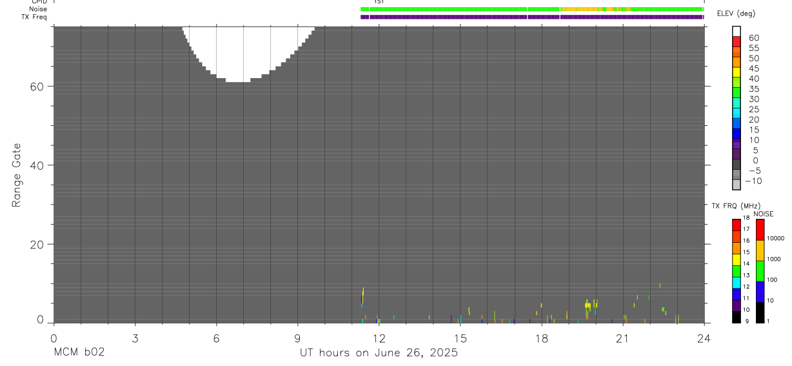
Task: Click the orange part of the Noise strip
Action: pos(580,10)
